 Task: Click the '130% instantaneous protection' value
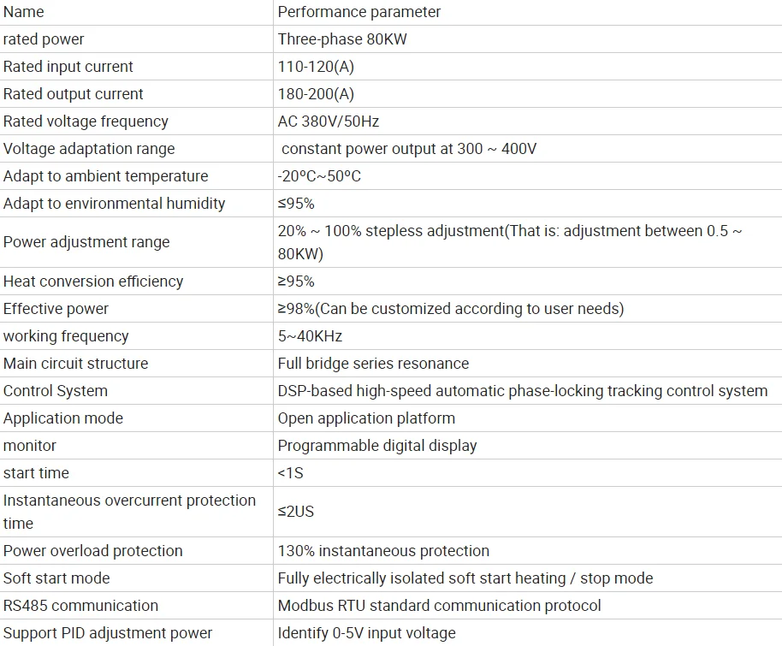(383, 551)
